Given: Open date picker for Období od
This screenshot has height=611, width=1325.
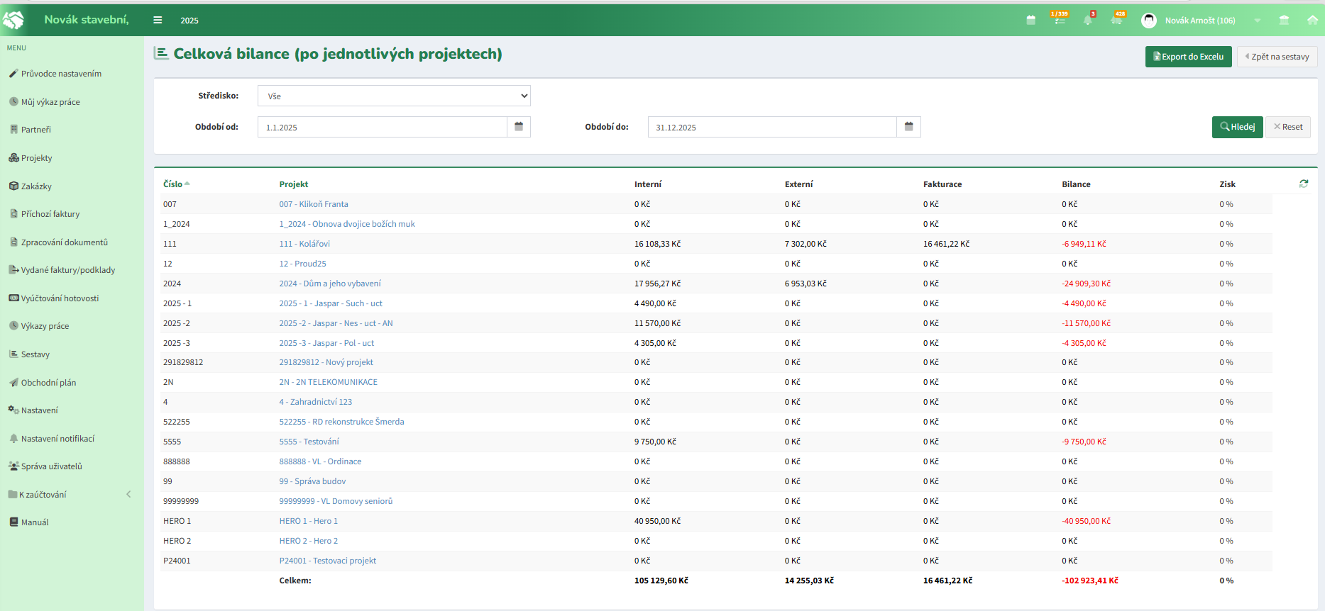Looking at the screenshot, I should click(x=519, y=127).
